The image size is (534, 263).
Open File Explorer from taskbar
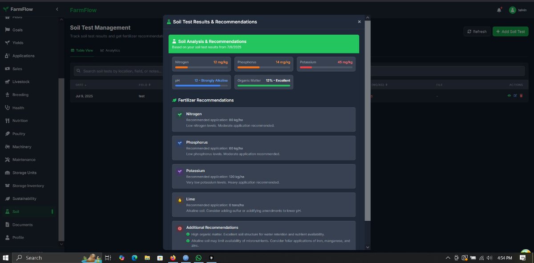click(x=147, y=258)
